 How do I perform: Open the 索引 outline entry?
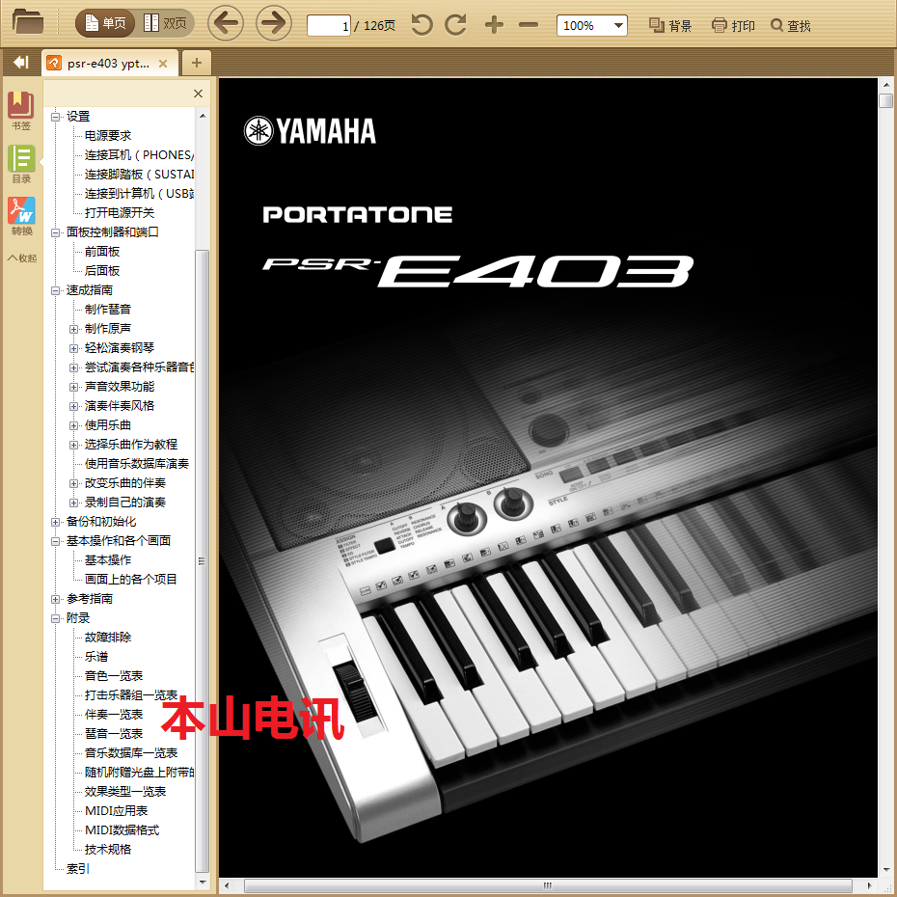click(78, 869)
